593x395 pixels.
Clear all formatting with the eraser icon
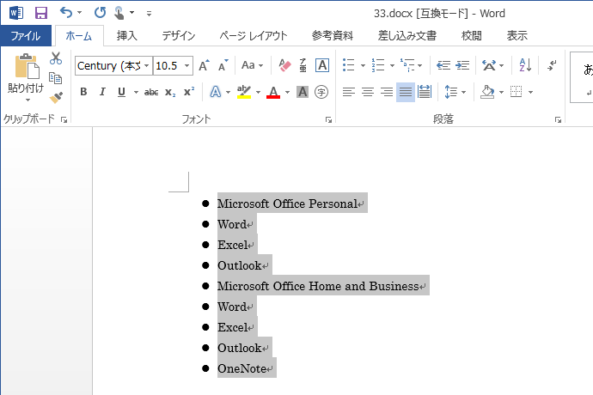(284, 65)
